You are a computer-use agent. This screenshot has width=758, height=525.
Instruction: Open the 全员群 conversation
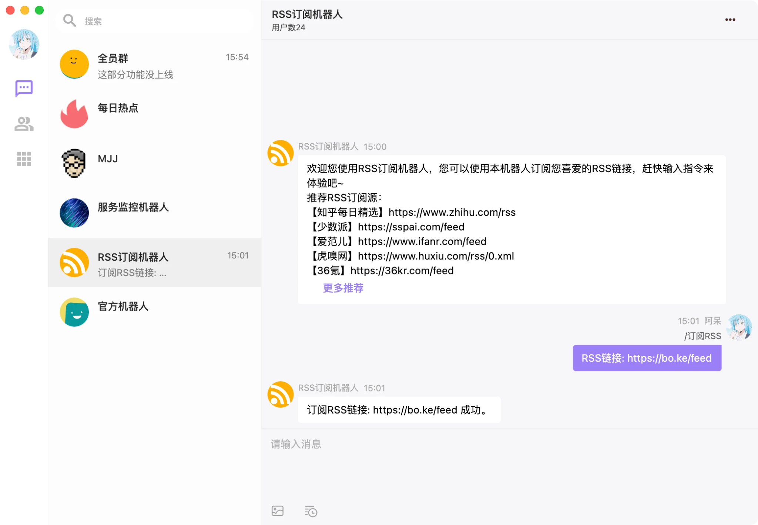click(154, 65)
